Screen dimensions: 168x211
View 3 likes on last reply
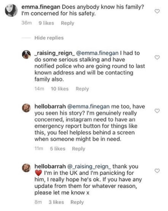point(56,202)
